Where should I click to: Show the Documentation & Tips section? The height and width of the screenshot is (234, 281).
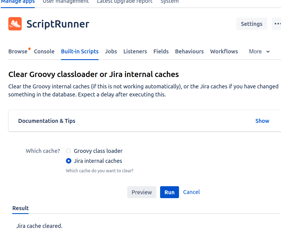[x=262, y=121]
